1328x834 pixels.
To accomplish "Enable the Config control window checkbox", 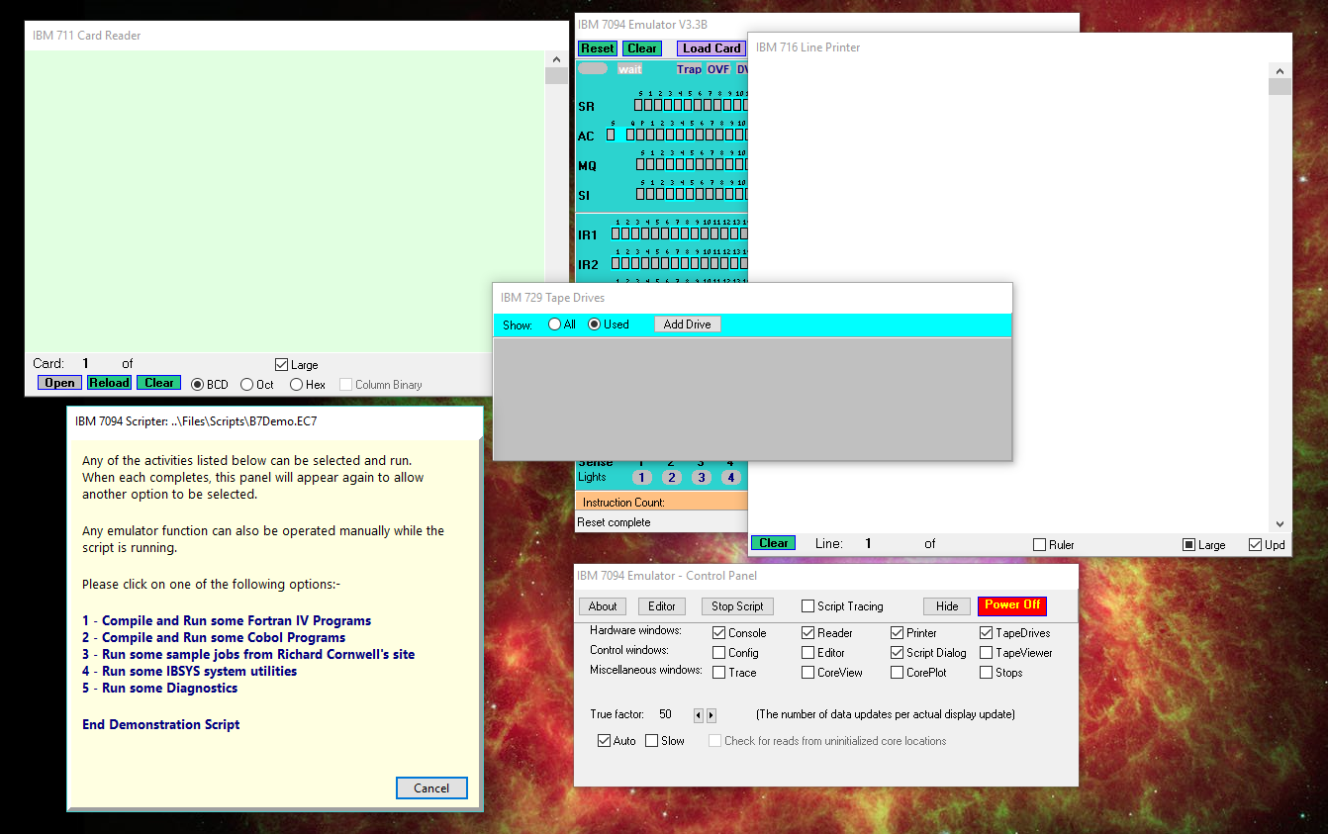I will click(x=719, y=653).
